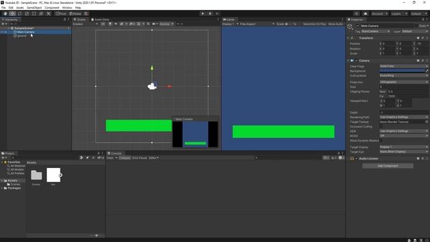Select the Hand tool in the toolbar

[x=5, y=13]
